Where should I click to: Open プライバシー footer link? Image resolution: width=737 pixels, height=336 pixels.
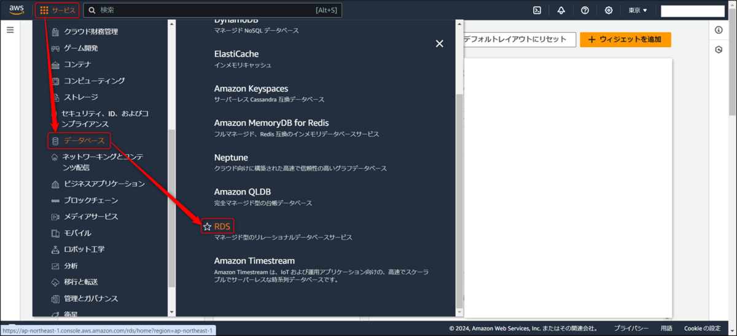tap(631, 329)
